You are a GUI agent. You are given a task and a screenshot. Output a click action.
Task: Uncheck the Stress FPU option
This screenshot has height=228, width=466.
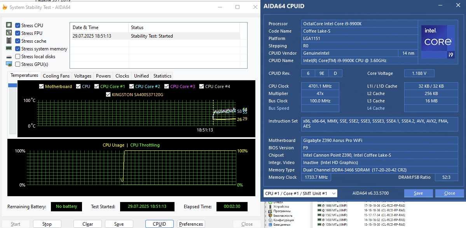tap(17, 33)
